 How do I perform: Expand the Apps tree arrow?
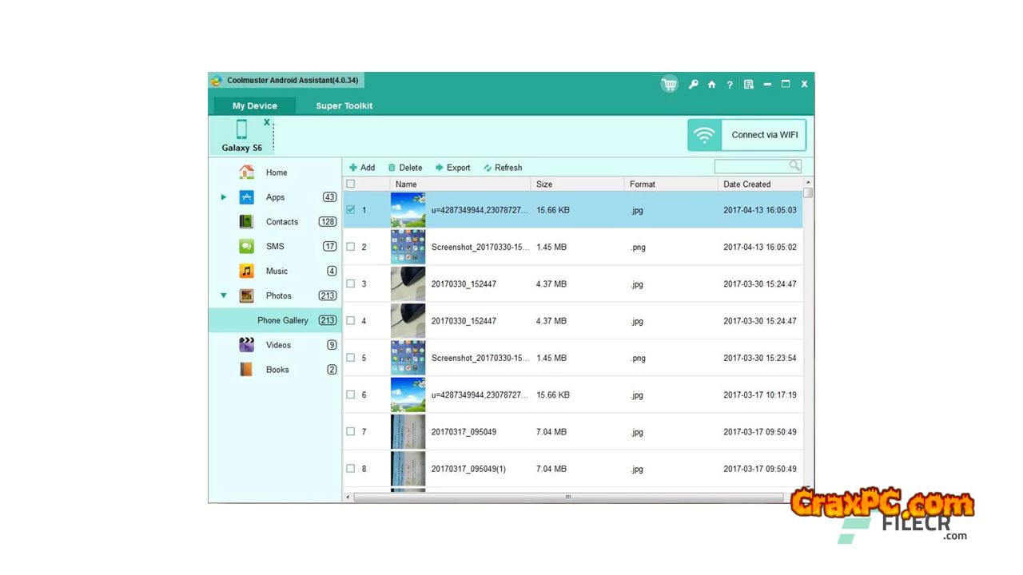(224, 197)
